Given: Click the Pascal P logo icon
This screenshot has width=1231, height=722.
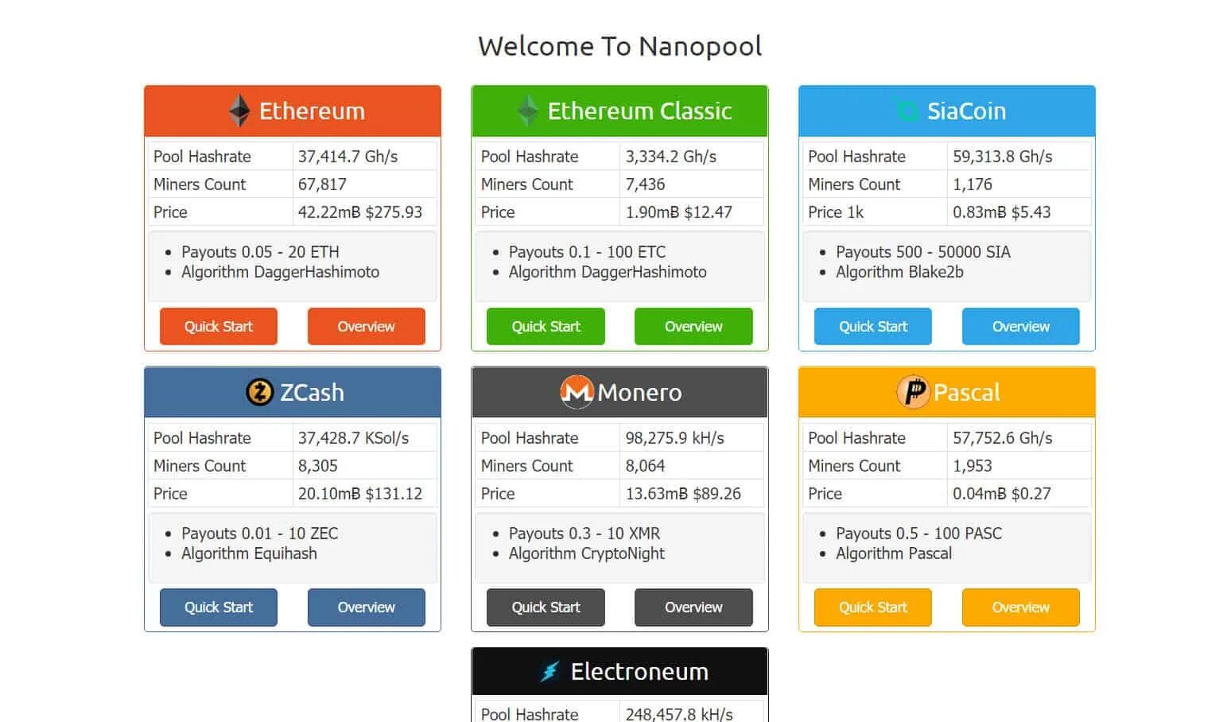Looking at the screenshot, I should [913, 392].
